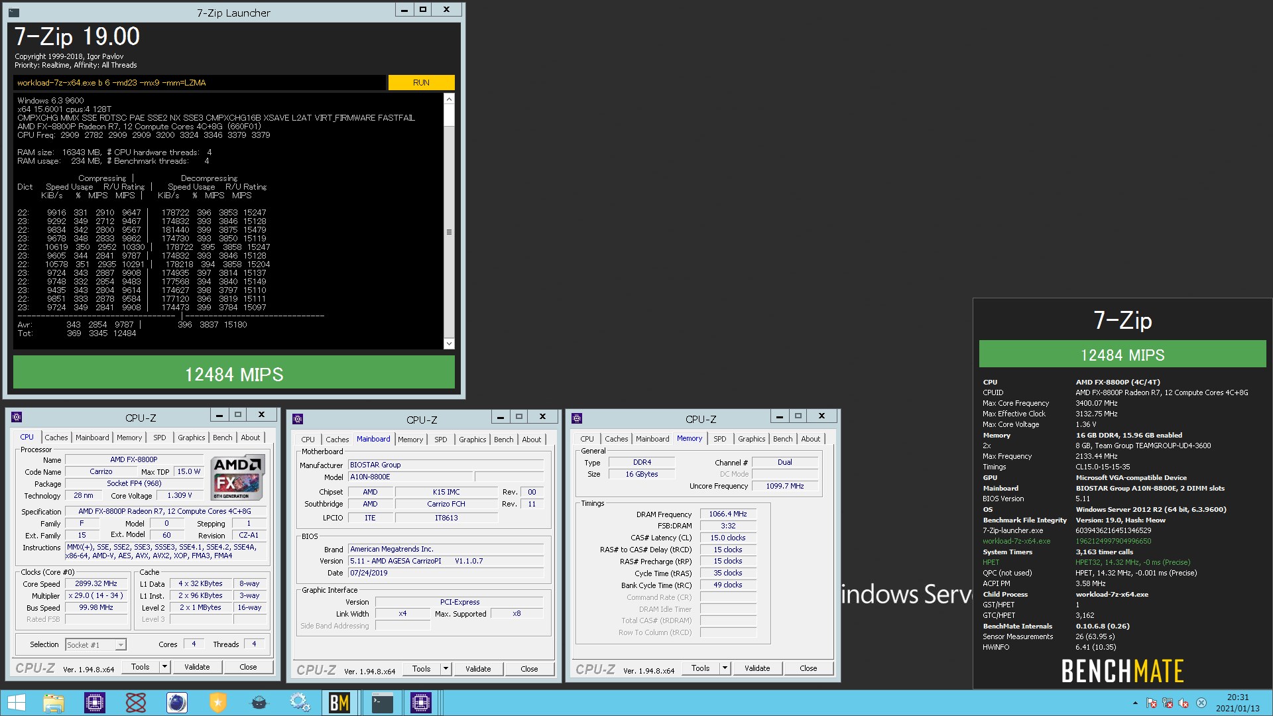Click the title icon of the CPU-Z Mainboard window
Screen dimensions: 1273x716
[x=298, y=419]
